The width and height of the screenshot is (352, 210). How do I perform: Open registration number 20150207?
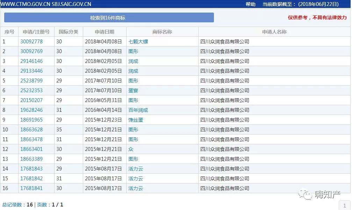pos(31,100)
